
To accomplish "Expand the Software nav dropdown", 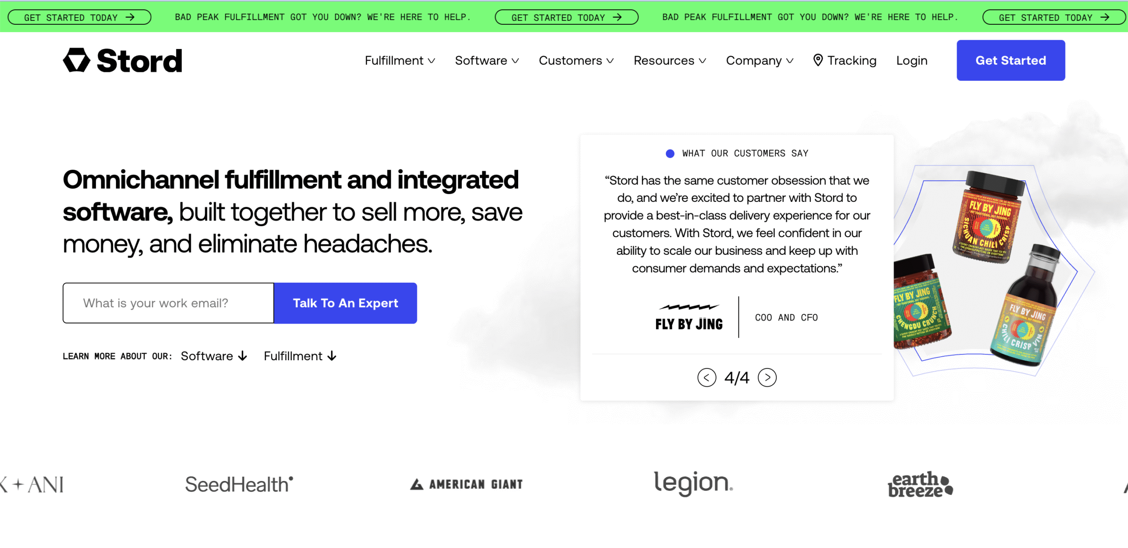I will pos(486,60).
